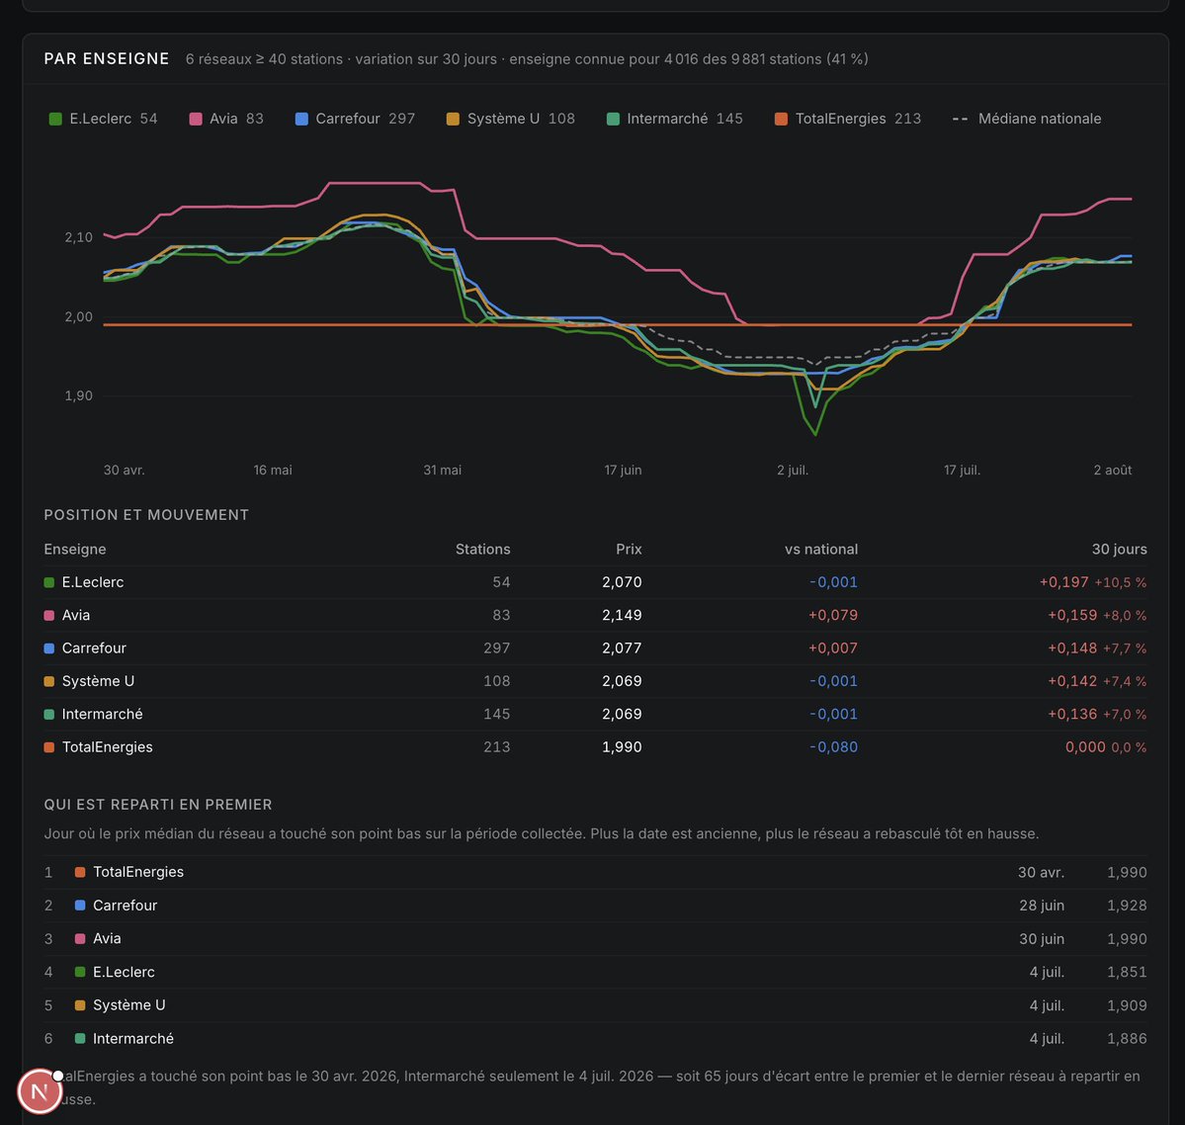This screenshot has width=1185, height=1125.
Task: Click 16 mai date on chart axis
Action: (273, 471)
